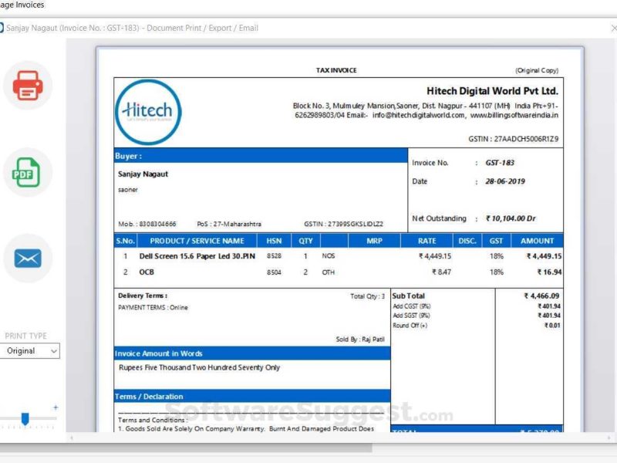Click the Round Off (+) line
This screenshot has width=617, height=463.
coord(476,326)
